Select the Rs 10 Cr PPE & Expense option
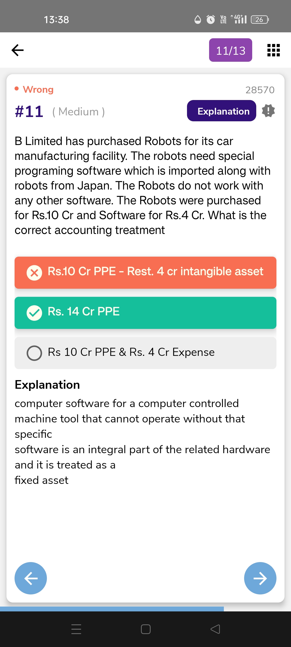This screenshot has height=647, width=291. (145, 353)
